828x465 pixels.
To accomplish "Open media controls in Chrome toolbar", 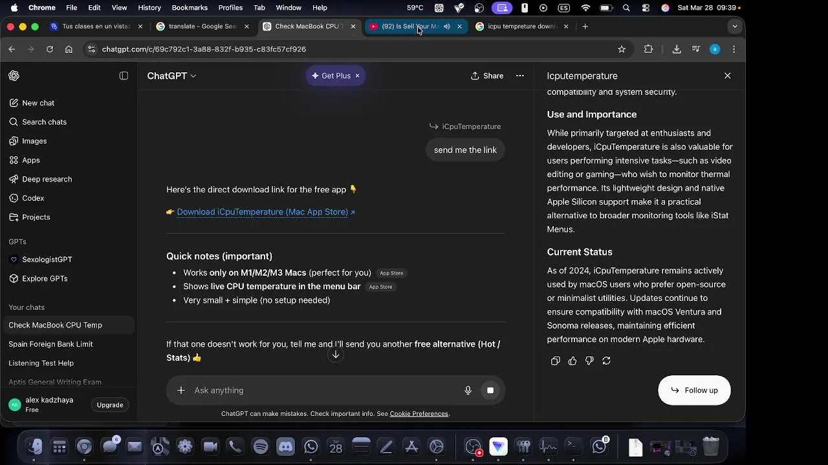I will point(696,49).
